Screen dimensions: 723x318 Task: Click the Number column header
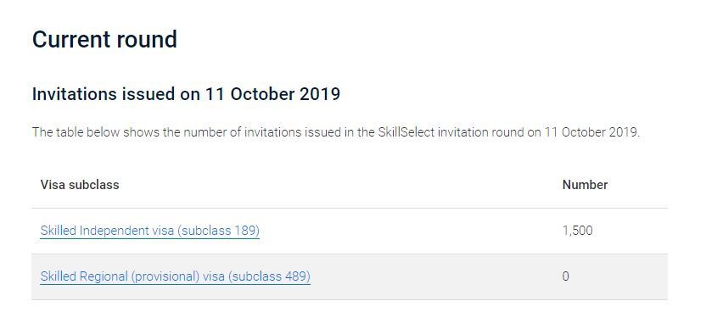586,185
